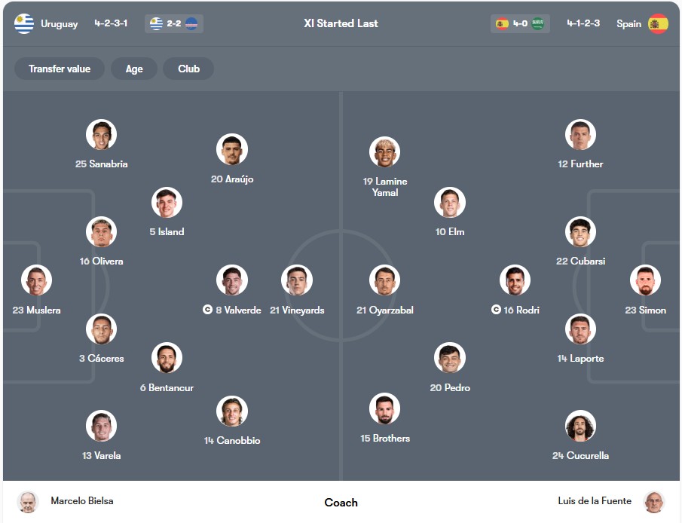Click the Uruguay flag icon in header
Viewport: 682px width, 523px height.
(24, 23)
